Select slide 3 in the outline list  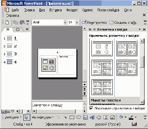click(x=10, y=54)
